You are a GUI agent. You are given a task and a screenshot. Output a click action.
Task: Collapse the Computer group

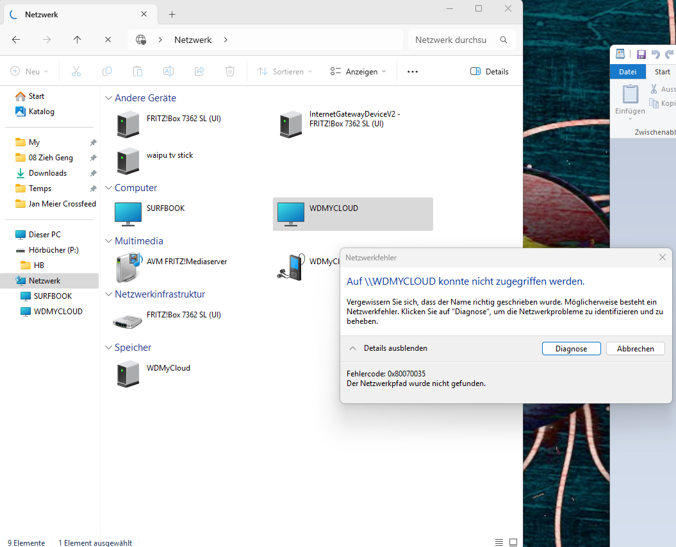(109, 188)
